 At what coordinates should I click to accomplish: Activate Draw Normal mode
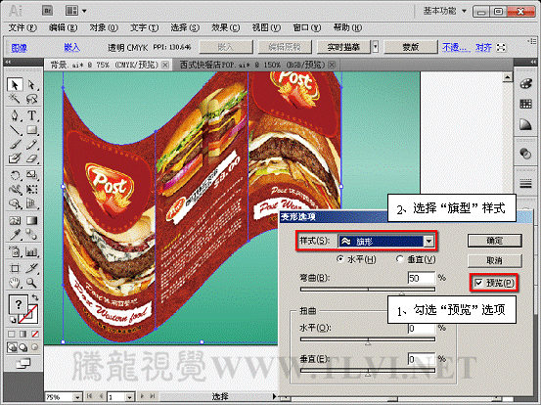pos(12,347)
